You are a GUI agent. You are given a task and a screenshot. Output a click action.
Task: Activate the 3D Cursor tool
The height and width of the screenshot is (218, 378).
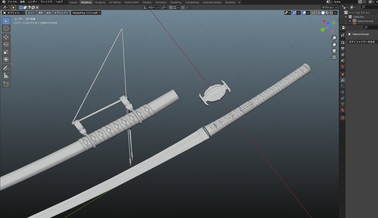[x=6, y=29]
